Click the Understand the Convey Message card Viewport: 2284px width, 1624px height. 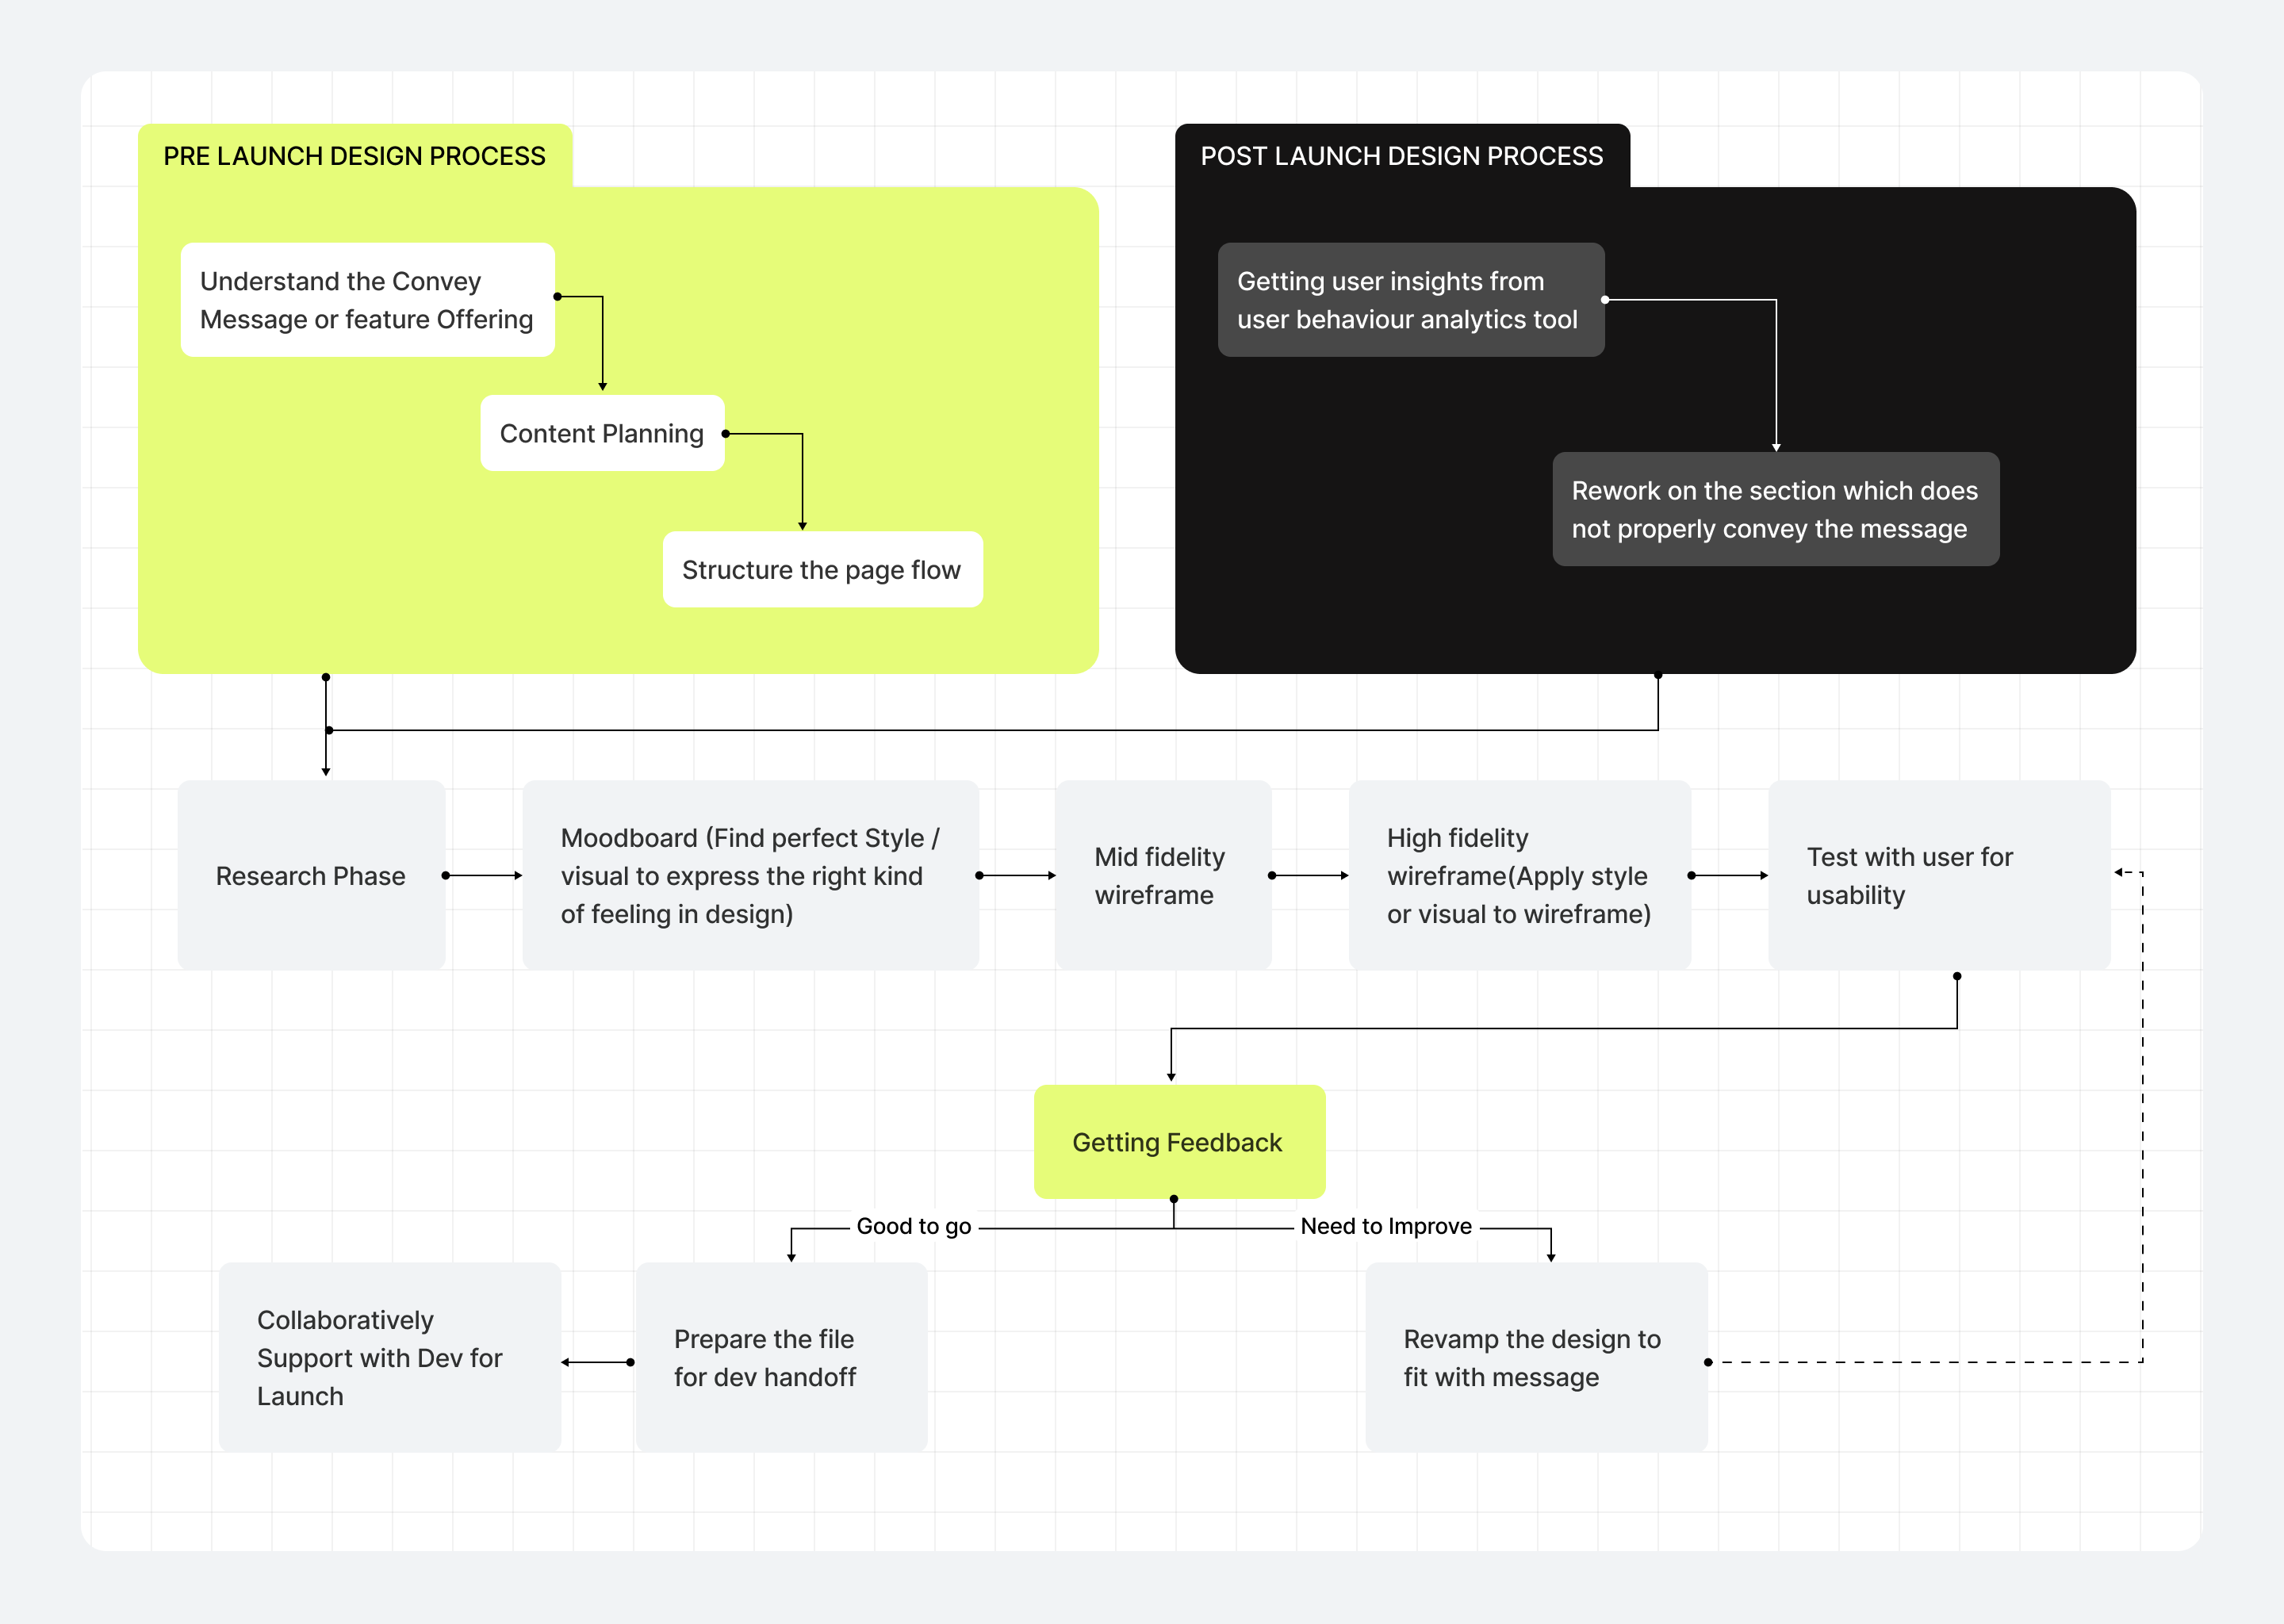tap(367, 300)
